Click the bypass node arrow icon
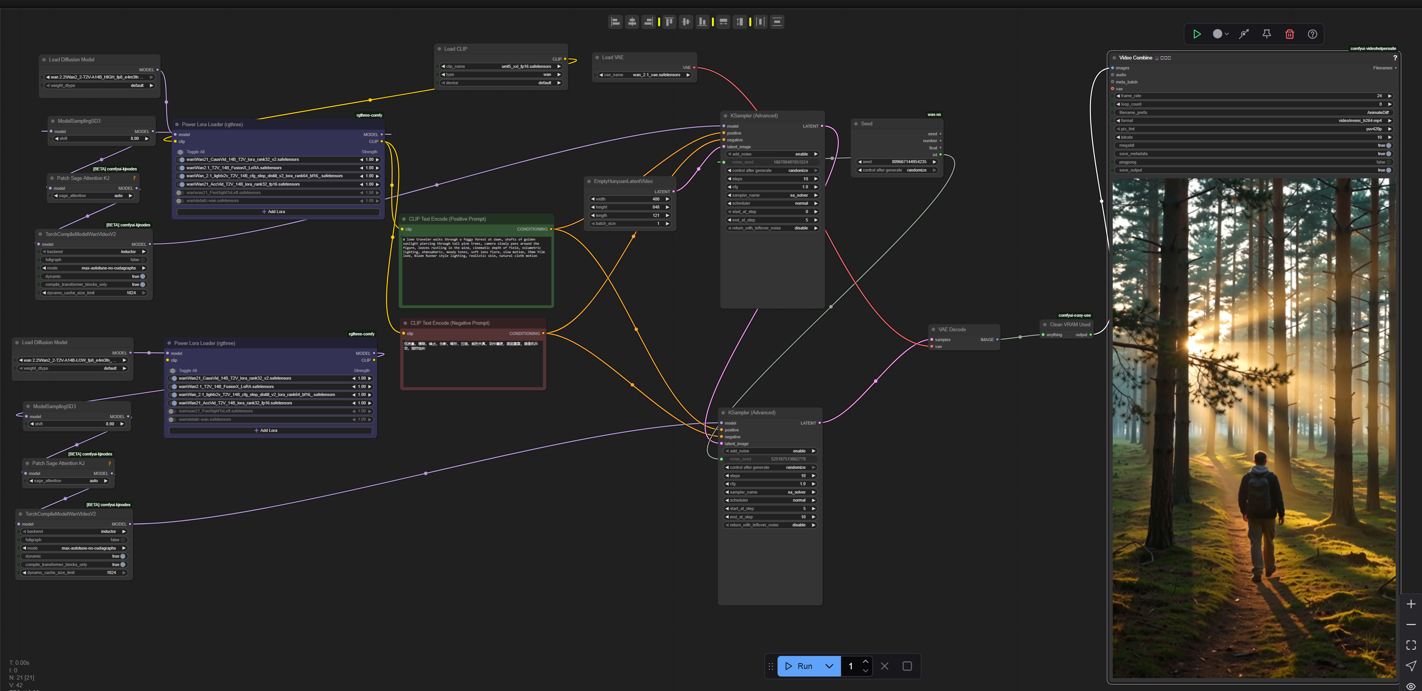This screenshot has height=691, width=1422. [1244, 34]
